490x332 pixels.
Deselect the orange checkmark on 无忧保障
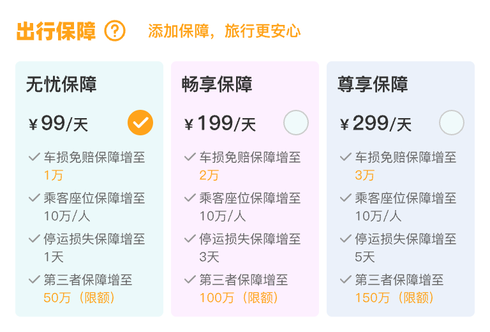pyautogui.click(x=140, y=123)
